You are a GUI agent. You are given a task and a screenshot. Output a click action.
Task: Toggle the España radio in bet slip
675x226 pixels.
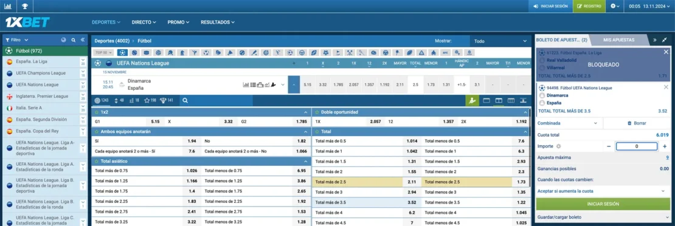tap(542, 103)
